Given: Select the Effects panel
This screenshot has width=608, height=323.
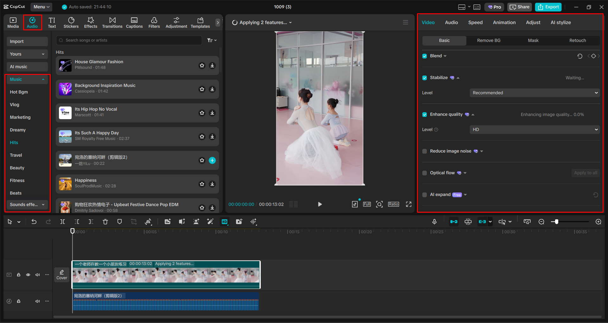Looking at the screenshot, I should (x=91, y=22).
